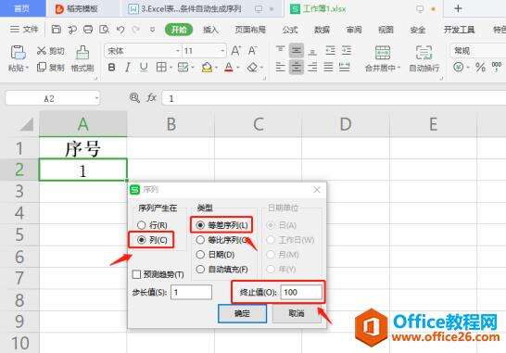Confirm the series dialog with 确定
The image size is (506, 353).
243,313
